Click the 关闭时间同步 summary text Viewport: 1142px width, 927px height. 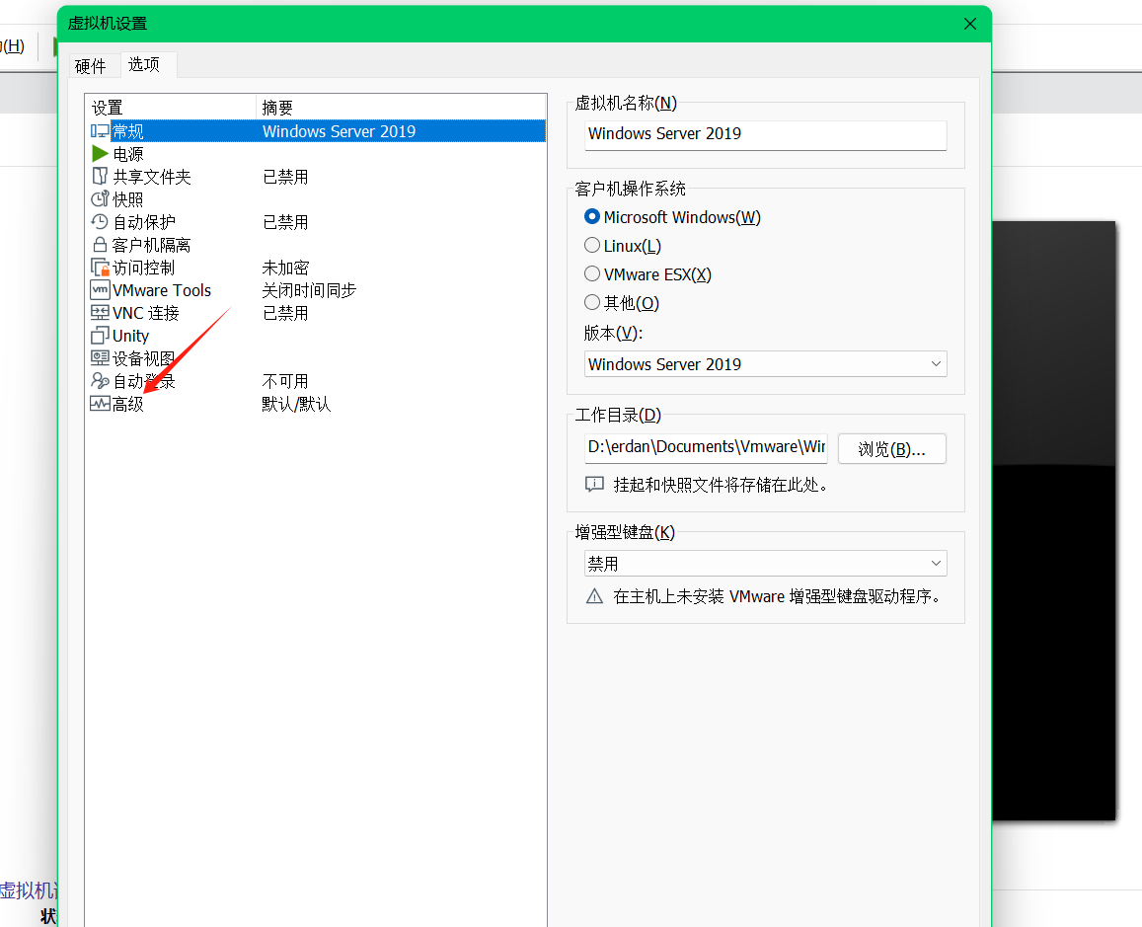310,290
